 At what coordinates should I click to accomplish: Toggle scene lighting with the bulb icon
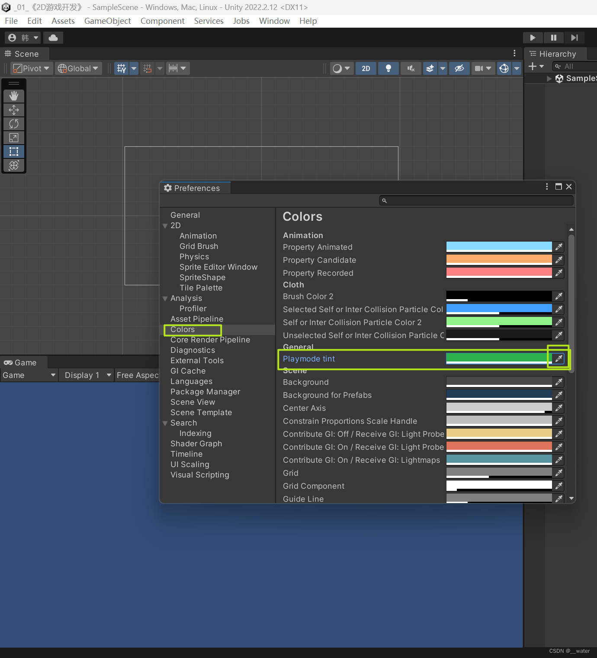pyautogui.click(x=388, y=68)
